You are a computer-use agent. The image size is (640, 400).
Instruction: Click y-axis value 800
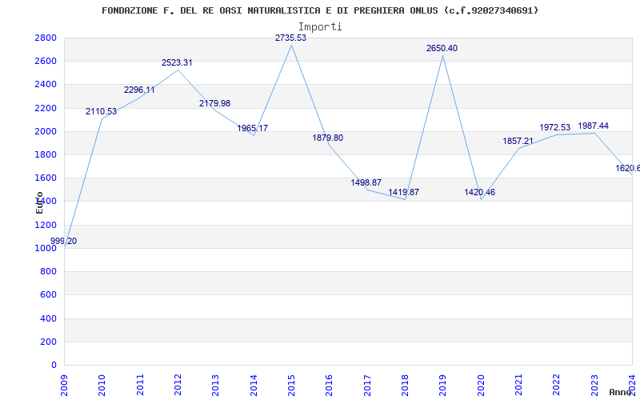coord(48,271)
